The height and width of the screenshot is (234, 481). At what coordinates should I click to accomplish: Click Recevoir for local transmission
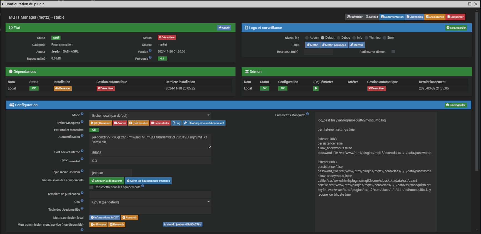129,218
